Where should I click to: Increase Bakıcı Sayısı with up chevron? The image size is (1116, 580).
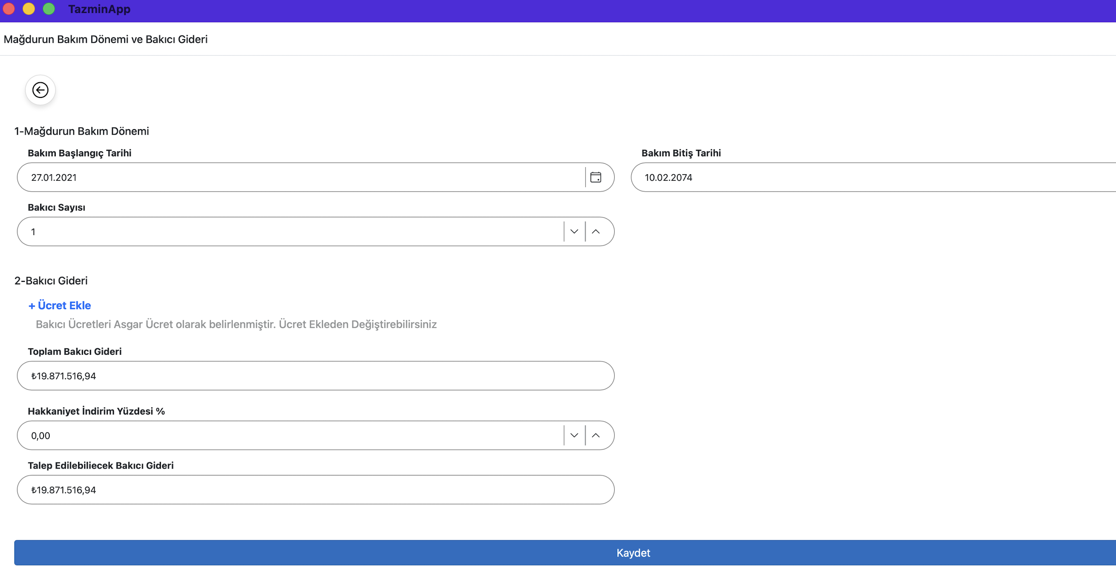coord(595,232)
